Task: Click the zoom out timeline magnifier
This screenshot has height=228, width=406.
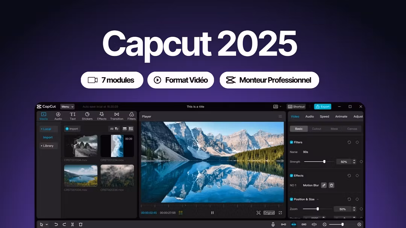Action: tap(324, 224)
